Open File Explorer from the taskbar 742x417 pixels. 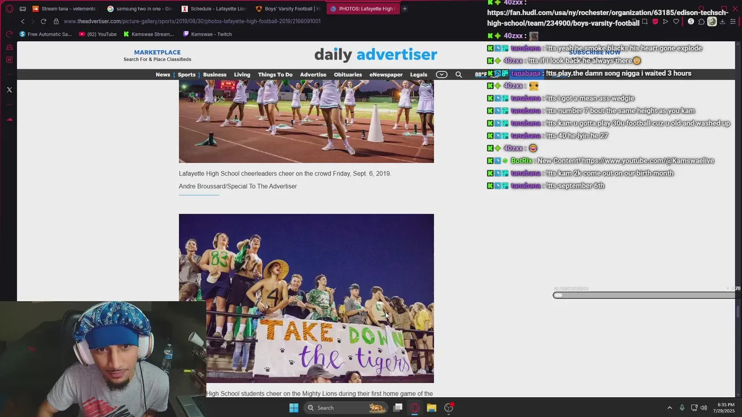431,408
